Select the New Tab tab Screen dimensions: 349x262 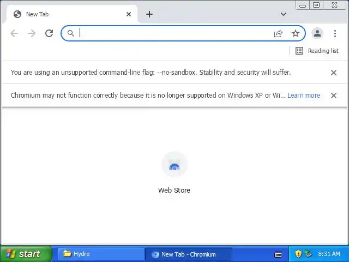[71, 14]
